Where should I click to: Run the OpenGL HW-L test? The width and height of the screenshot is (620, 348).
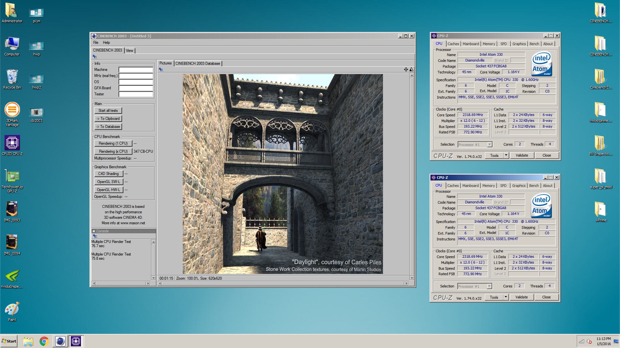tap(109, 190)
